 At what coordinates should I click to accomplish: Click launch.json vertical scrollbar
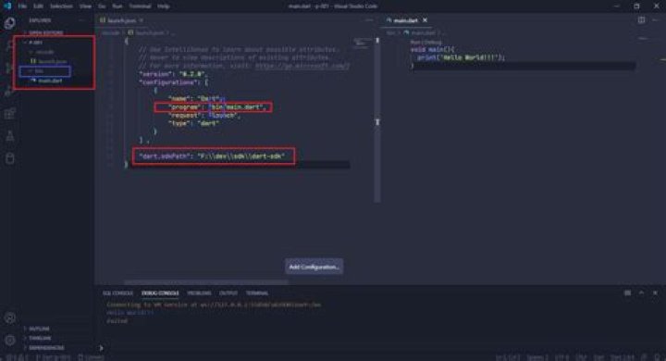pyautogui.click(x=377, y=119)
